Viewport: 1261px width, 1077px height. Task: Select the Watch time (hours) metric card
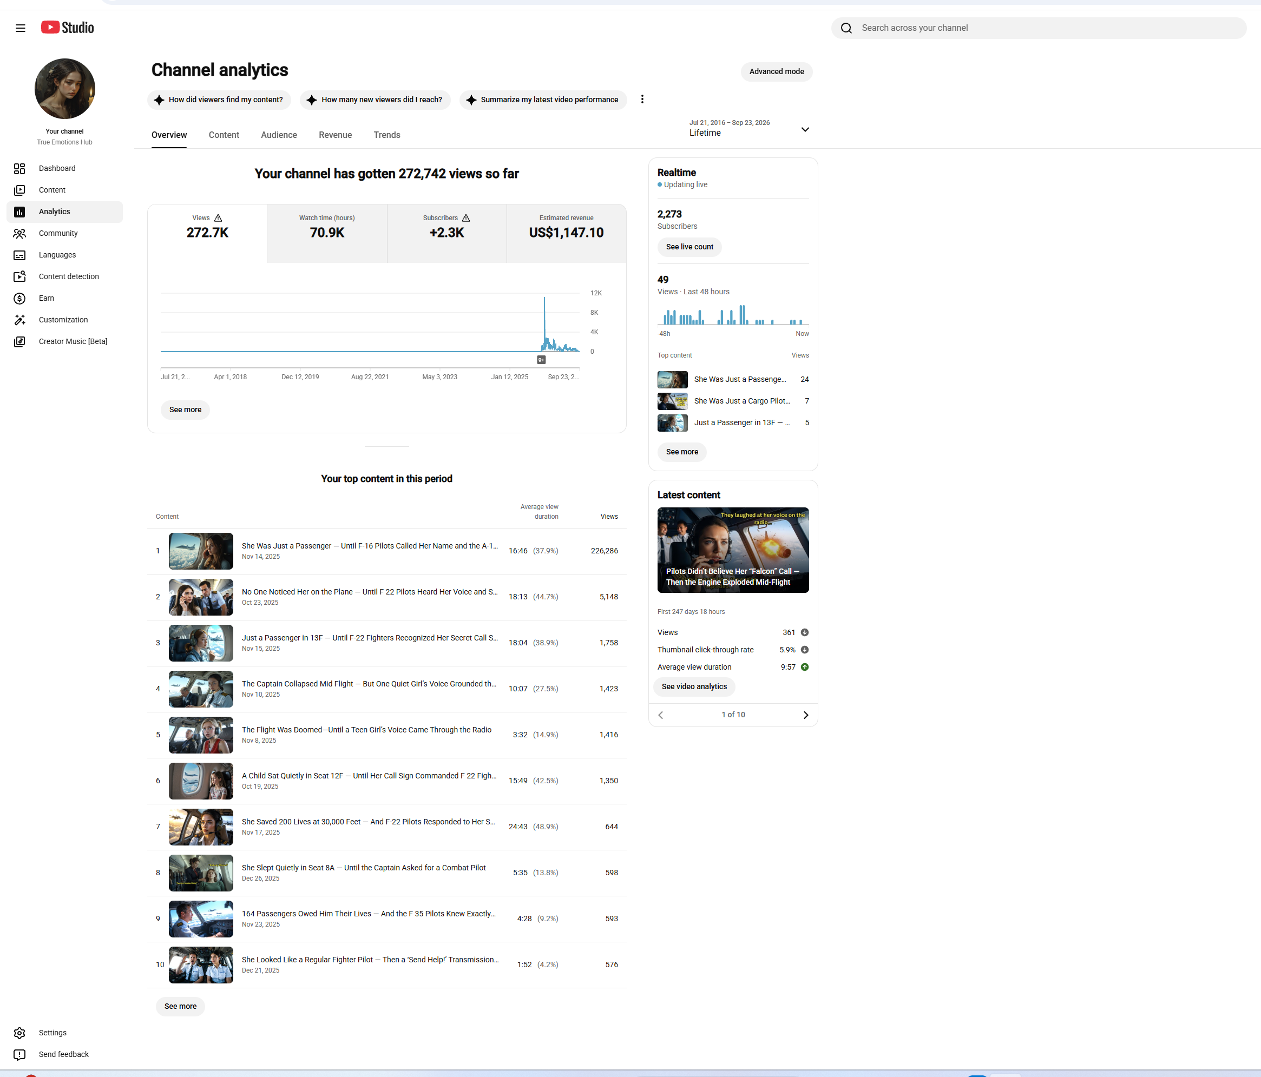pos(327,234)
